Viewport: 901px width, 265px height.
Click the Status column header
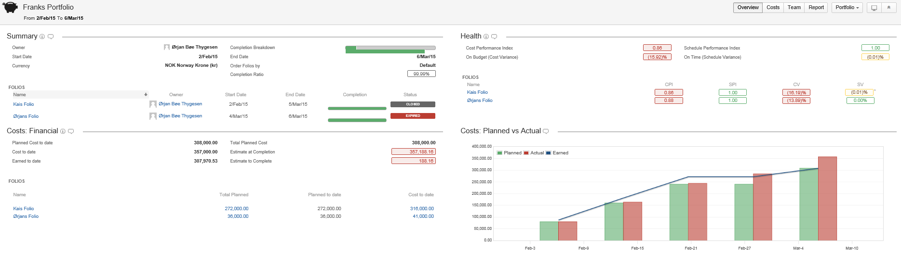point(410,95)
